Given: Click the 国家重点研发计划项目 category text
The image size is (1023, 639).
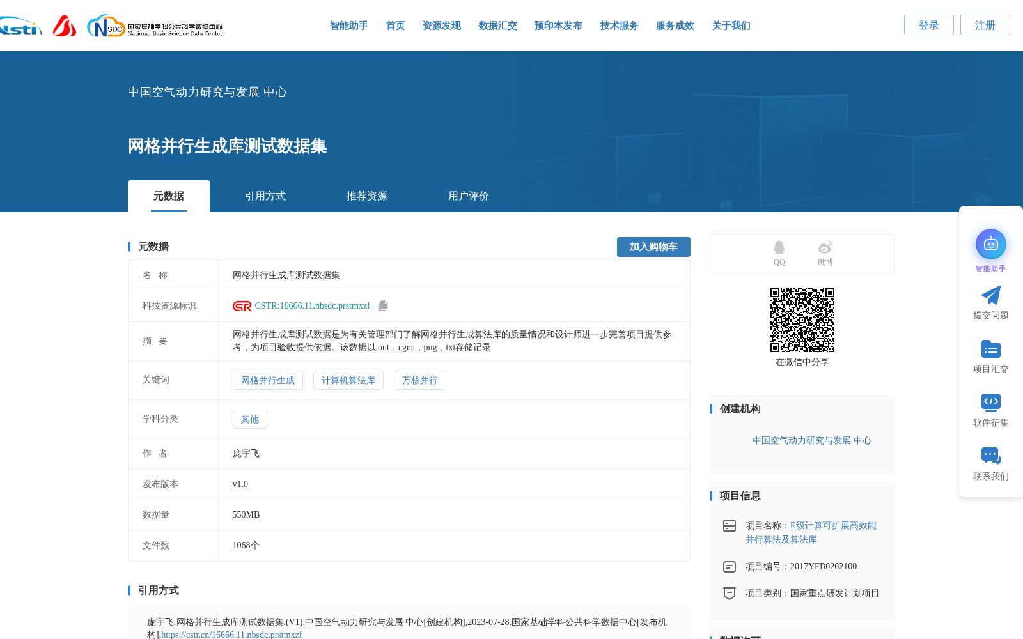Looking at the screenshot, I should click(835, 594).
